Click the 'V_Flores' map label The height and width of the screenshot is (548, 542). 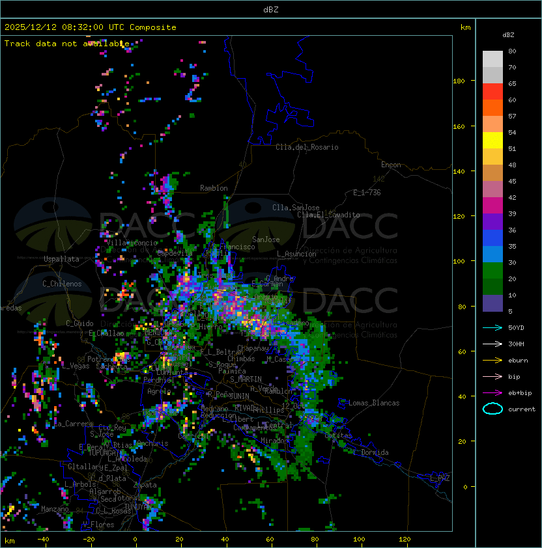coord(98,525)
